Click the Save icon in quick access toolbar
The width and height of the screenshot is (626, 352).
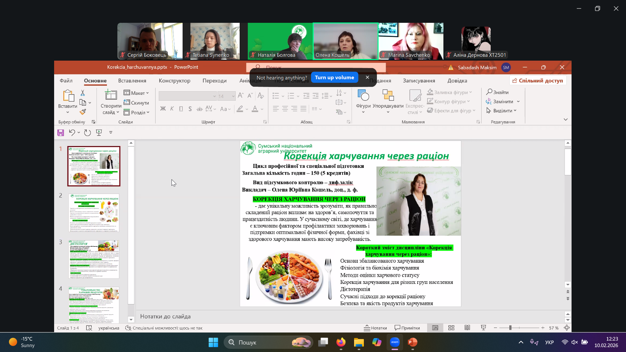61,133
